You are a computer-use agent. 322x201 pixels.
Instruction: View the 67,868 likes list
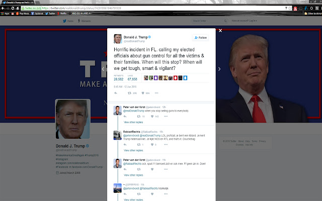pos(132,78)
